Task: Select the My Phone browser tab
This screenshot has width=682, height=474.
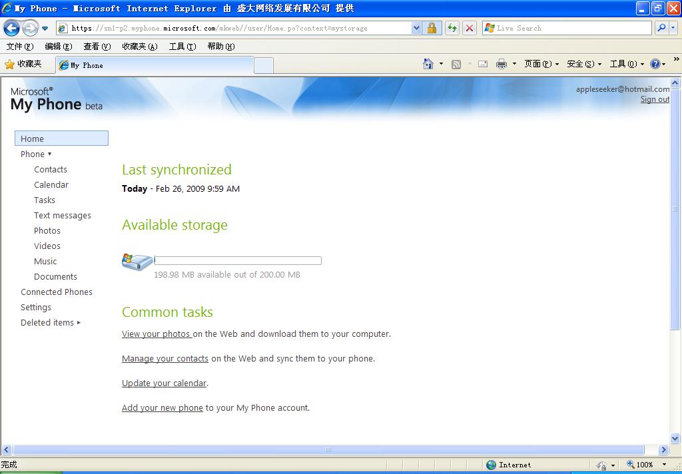Action: [x=155, y=65]
